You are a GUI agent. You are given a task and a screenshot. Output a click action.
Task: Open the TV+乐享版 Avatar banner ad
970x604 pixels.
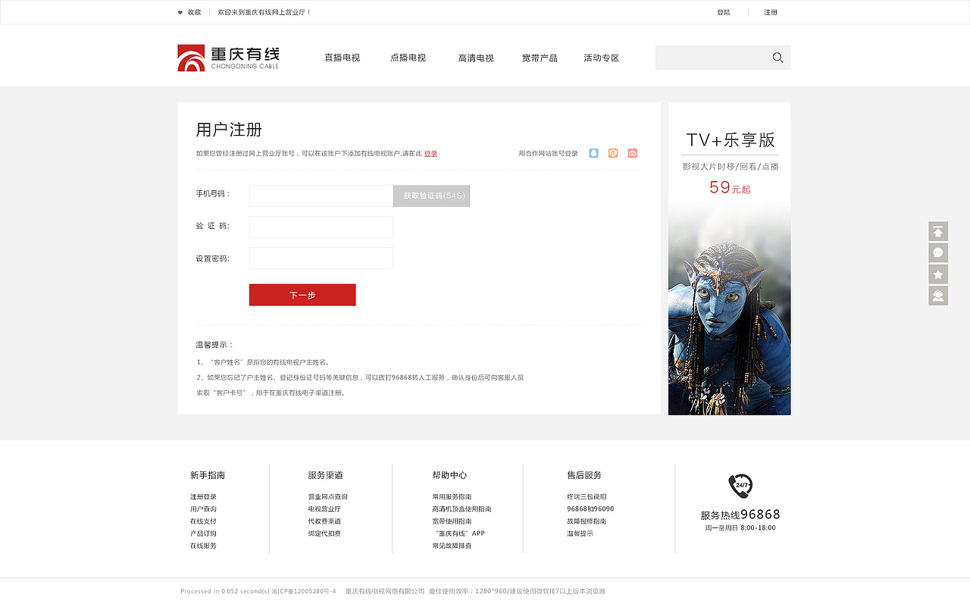pyautogui.click(x=729, y=258)
